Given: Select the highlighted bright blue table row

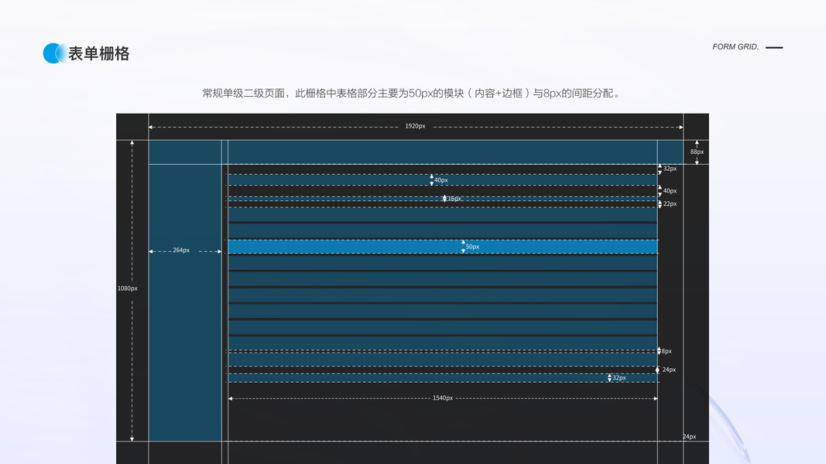Looking at the screenshot, I should [443, 247].
